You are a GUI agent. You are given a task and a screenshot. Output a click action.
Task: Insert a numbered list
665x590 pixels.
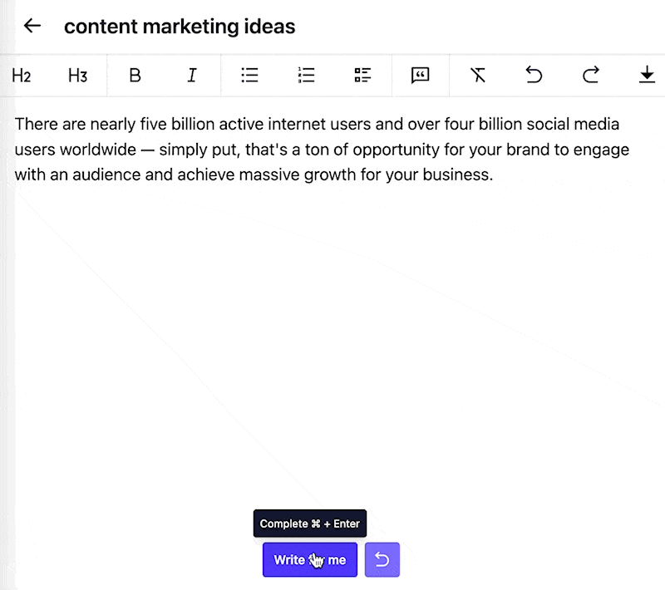(x=306, y=76)
